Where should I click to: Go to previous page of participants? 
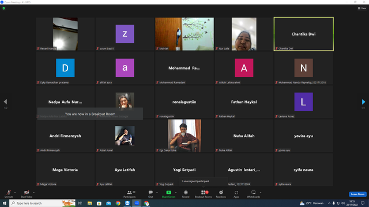coord(5,102)
